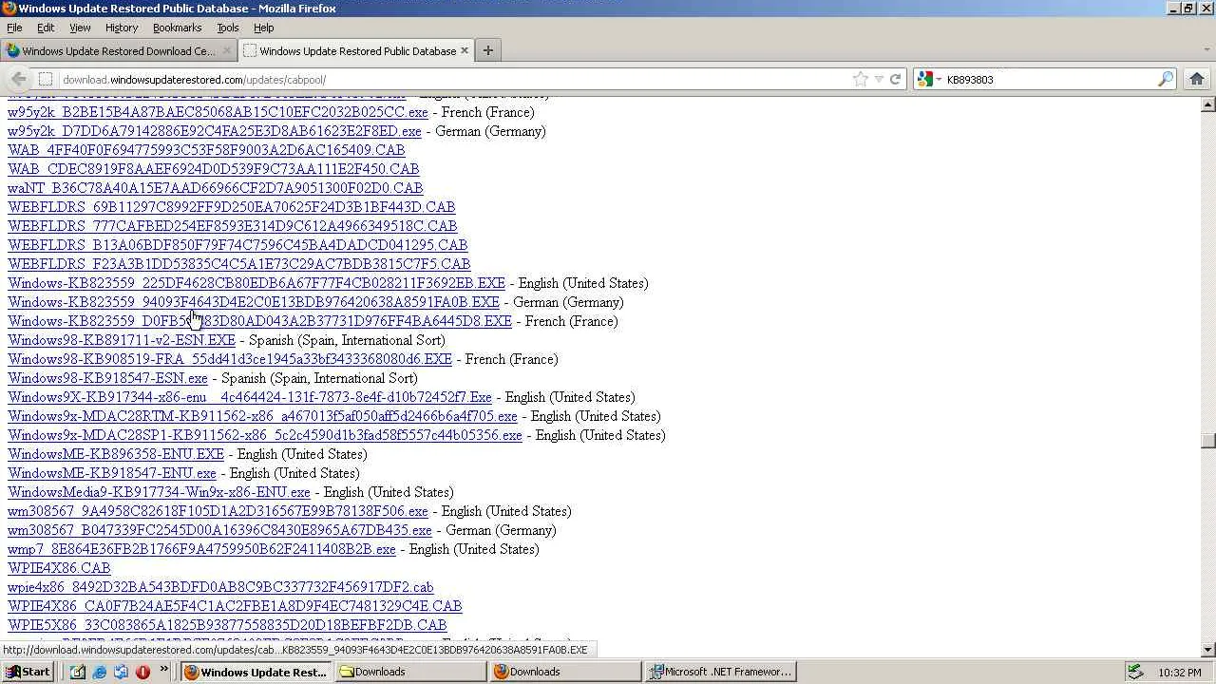Reload the page with the refresh icon
This screenshot has height=684, width=1216.
[895, 80]
